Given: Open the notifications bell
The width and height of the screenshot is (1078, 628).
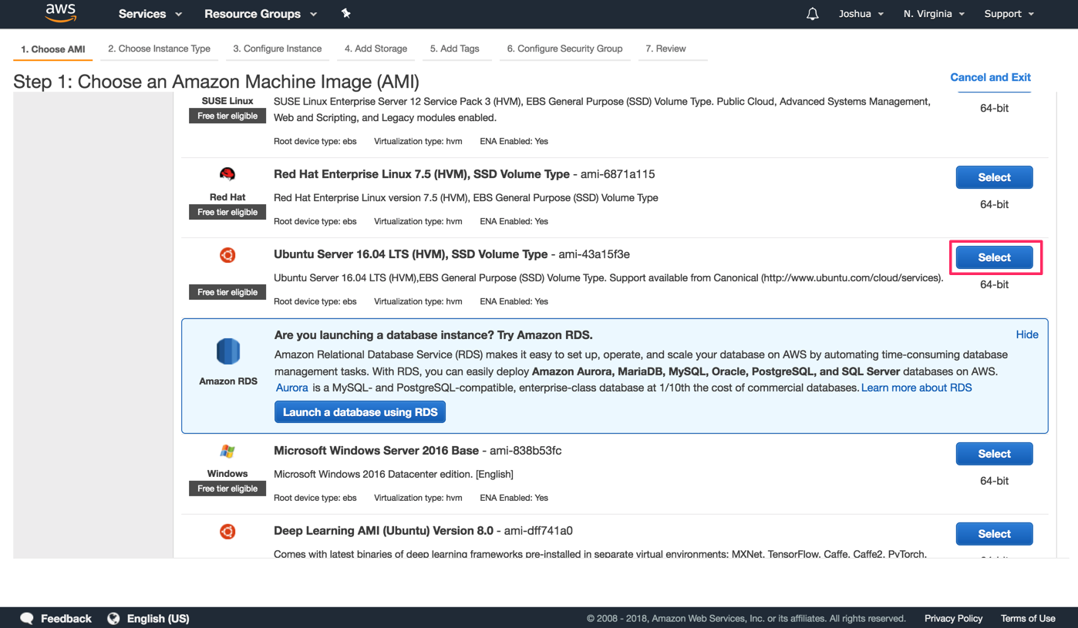Looking at the screenshot, I should pos(812,14).
